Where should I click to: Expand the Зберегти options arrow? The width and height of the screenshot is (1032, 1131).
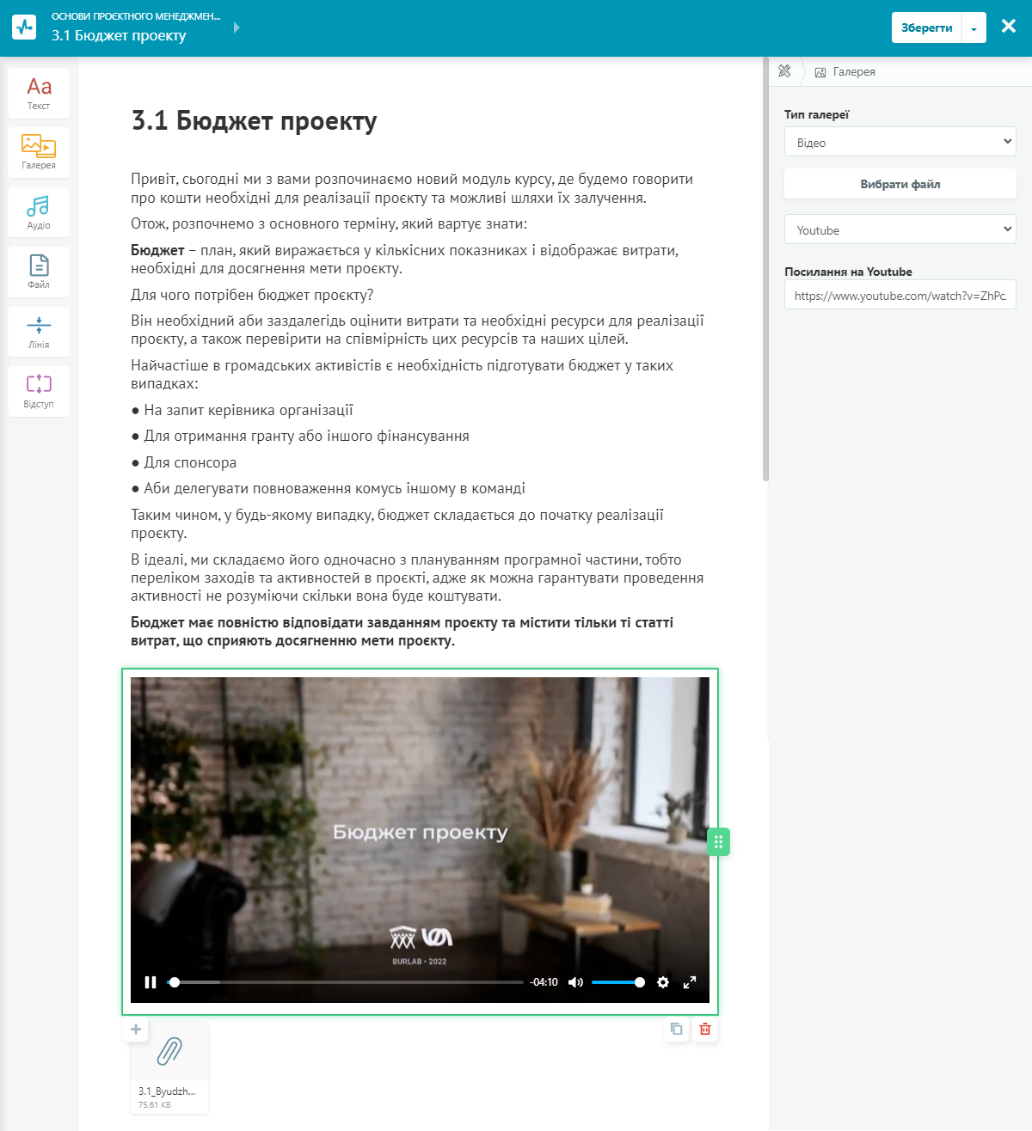click(974, 28)
